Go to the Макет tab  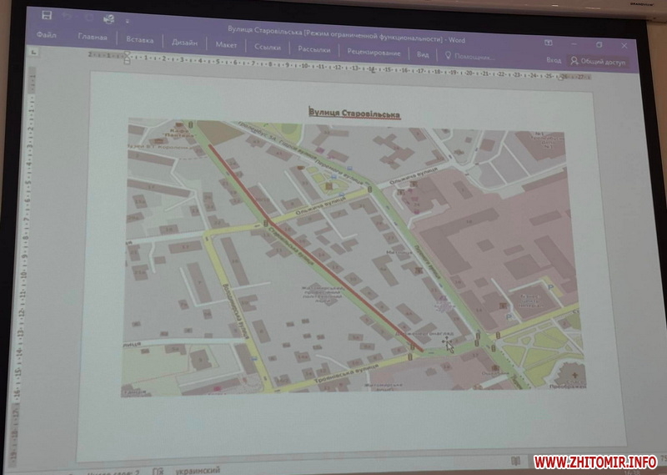[226, 44]
